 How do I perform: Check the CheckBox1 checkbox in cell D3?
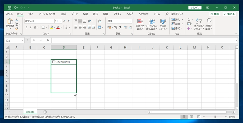coord(54,62)
